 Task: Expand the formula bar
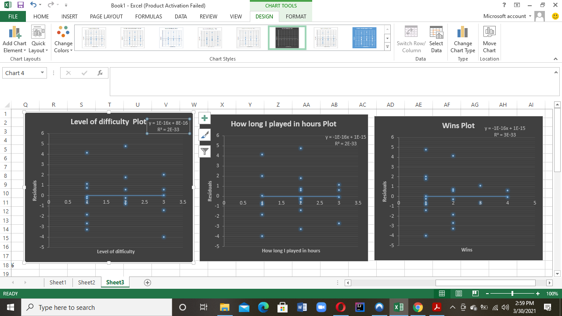[556, 72]
